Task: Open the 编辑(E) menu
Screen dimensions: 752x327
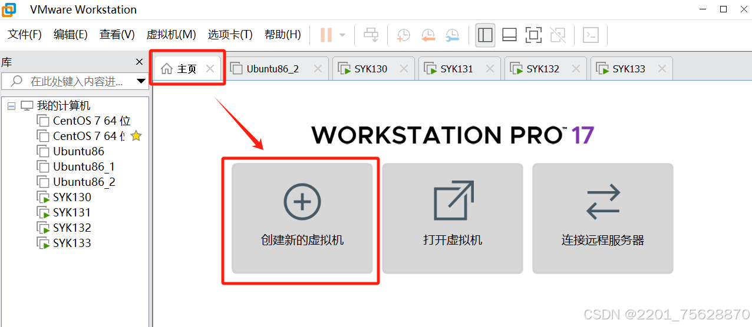Action: coord(70,35)
